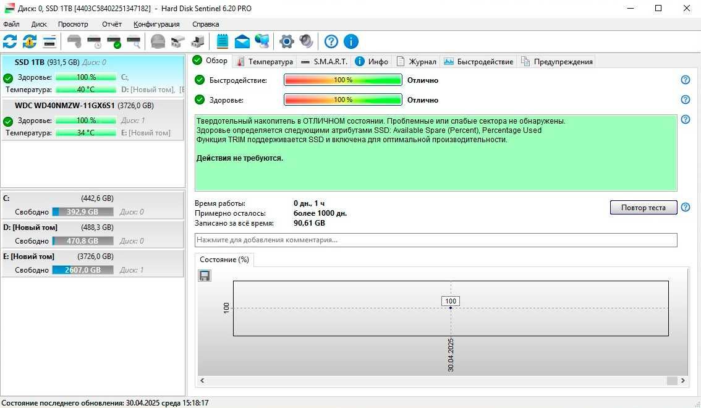Open the Быстродействие tab

coord(479,62)
